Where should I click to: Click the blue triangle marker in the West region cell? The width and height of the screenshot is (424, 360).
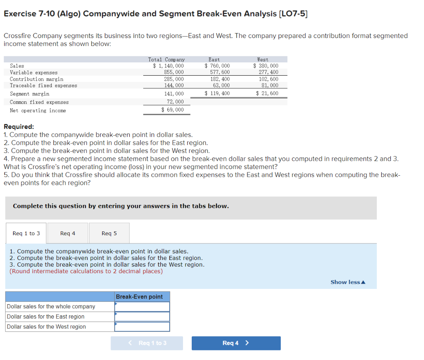pos(116,324)
